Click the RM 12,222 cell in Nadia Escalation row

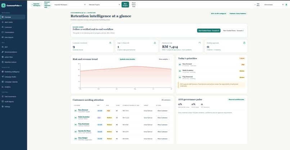point(126,118)
